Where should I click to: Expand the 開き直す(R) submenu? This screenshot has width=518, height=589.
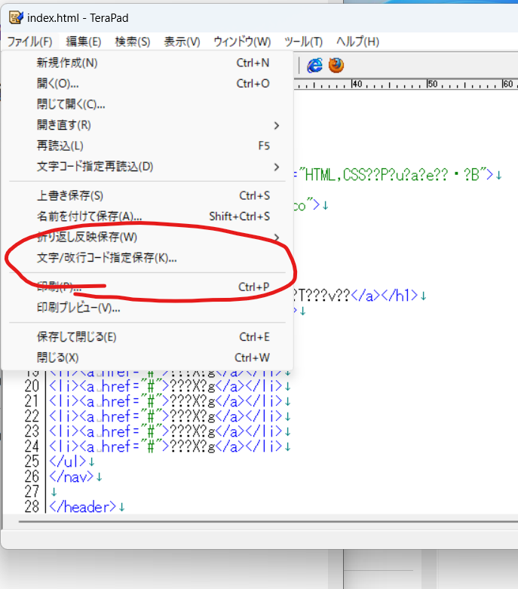[x=147, y=125]
